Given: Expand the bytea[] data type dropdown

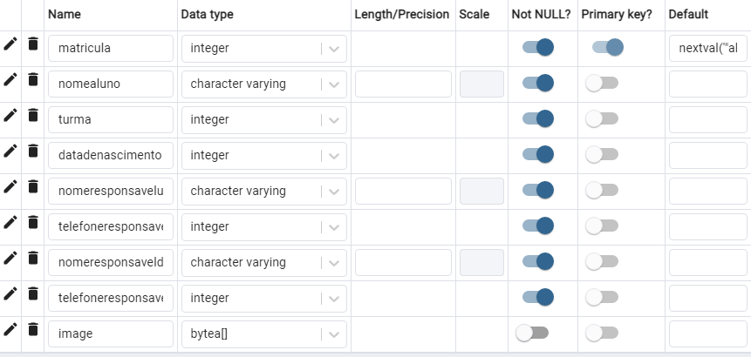Looking at the screenshot, I should point(334,334).
